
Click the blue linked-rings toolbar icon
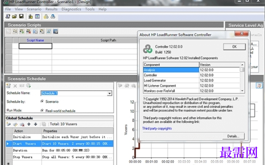(53, 16)
